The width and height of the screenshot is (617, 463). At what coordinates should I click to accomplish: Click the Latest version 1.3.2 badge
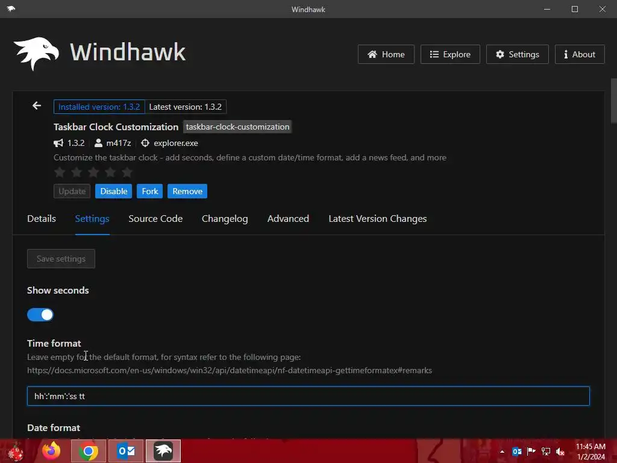(186, 107)
